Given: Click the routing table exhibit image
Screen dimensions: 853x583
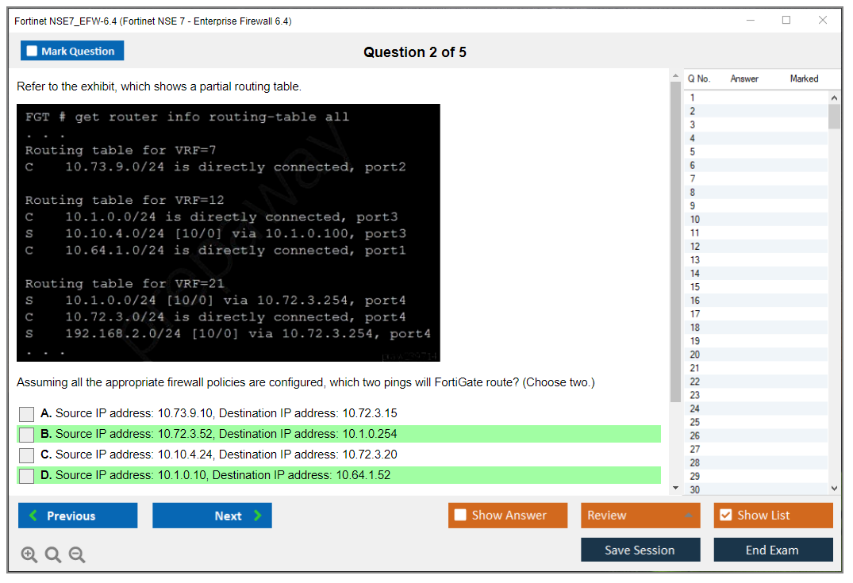Looking at the screenshot, I should pyautogui.click(x=229, y=232).
